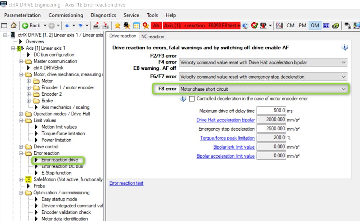Viewport: 360px width, 221px height.
Task: Open the F2/F3/F4 error reaction dropdown
Action: click(263, 62)
